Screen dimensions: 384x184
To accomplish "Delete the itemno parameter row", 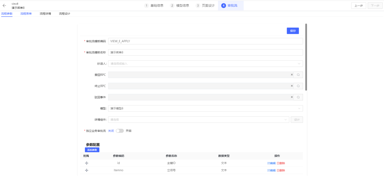I will (281, 171).
